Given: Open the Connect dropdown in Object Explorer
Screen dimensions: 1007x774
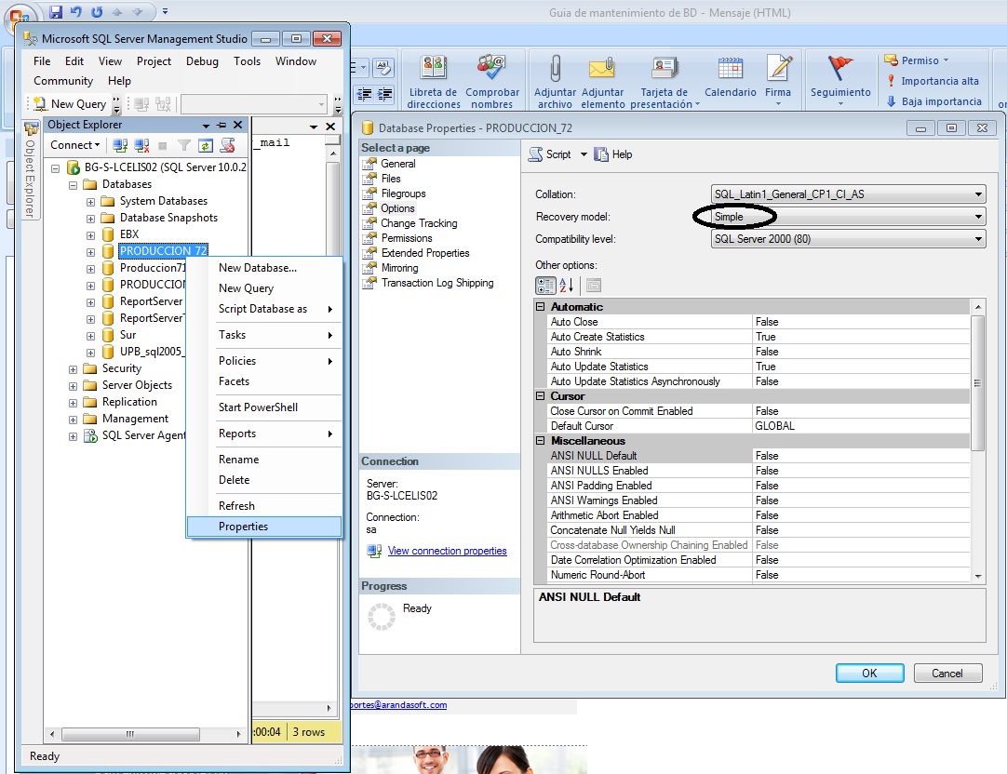Looking at the screenshot, I should [75, 145].
